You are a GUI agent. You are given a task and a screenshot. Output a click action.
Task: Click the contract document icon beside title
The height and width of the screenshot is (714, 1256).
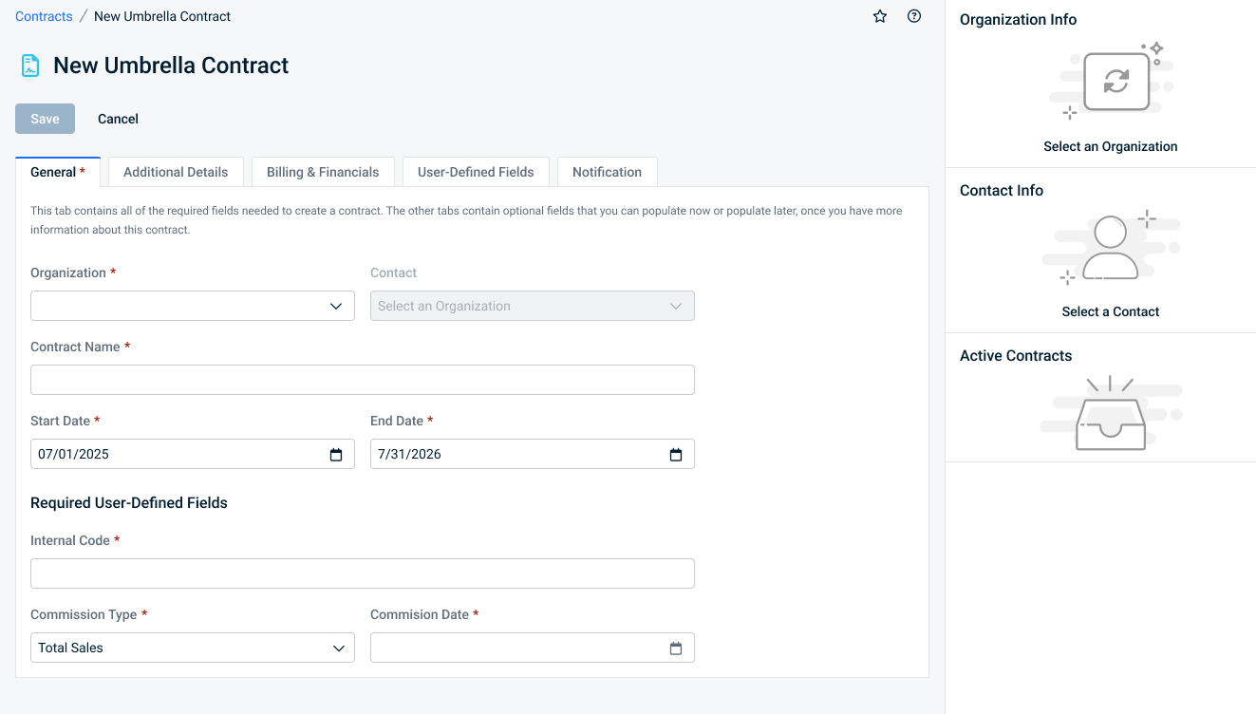[x=30, y=66]
